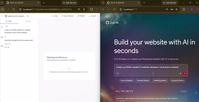
Task: Bookmark the left window builder page
Action: tap(84, 9)
